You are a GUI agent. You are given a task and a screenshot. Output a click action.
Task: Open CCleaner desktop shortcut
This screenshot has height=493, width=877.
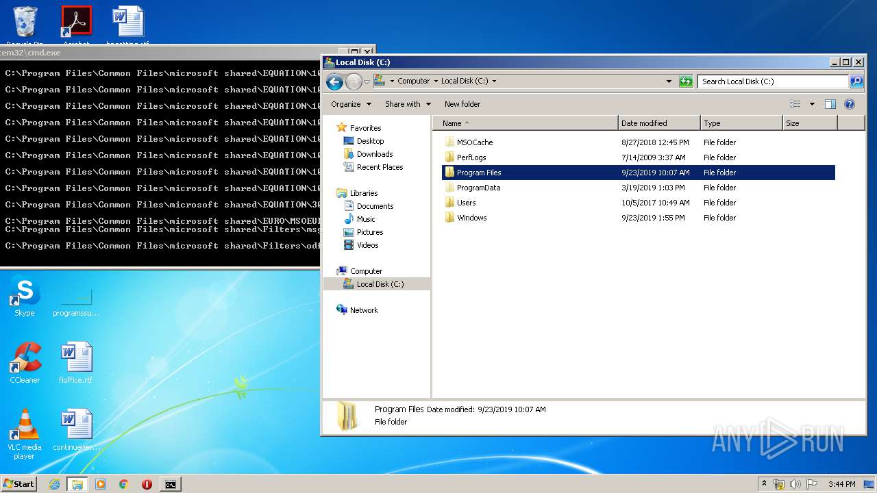pos(24,364)
